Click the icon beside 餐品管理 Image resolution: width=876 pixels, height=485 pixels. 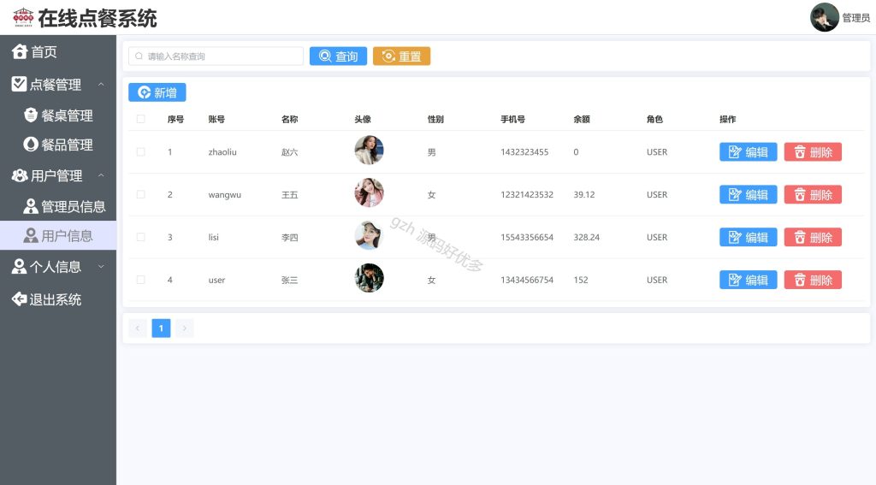click(31, 145)
